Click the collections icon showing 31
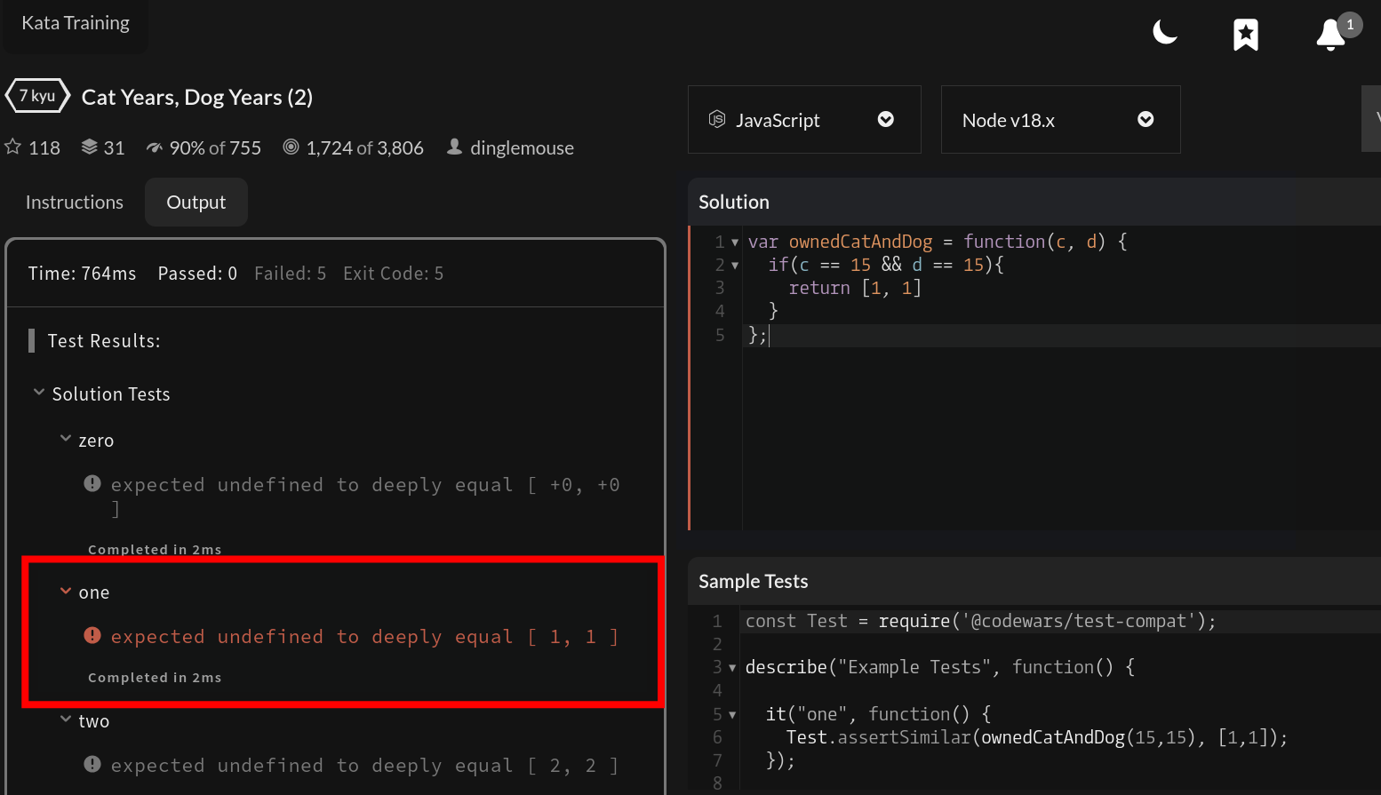This screenshot has width=1381, height=795. click(x=89, y=147)
